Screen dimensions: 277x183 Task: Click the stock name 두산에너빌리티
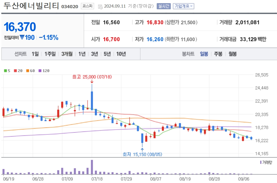[x=31, y=6]
